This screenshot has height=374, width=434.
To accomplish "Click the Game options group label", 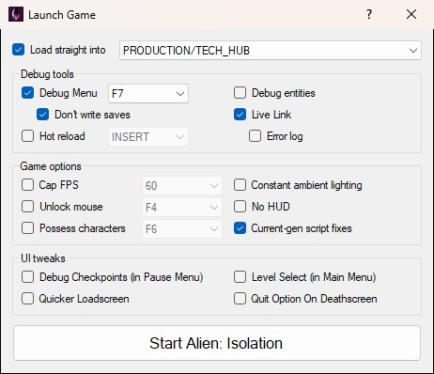I will 51,166.
